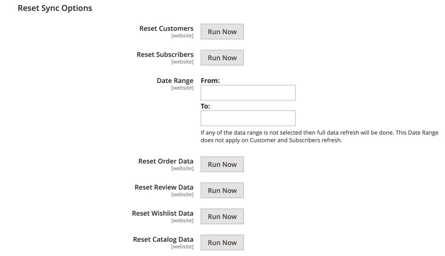Run Now for Reset Catalog Data
The width and height of the screenshot is (445, 256).
(222, 242)
